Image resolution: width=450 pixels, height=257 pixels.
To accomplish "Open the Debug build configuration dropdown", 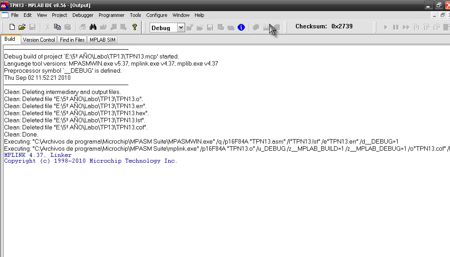I will (x=181, y=27).
